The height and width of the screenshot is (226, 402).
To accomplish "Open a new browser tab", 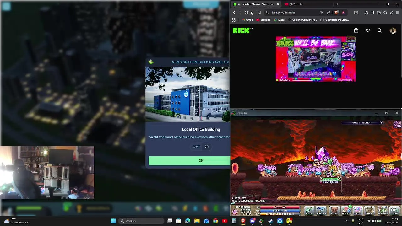I will click(x=337, y=4).
